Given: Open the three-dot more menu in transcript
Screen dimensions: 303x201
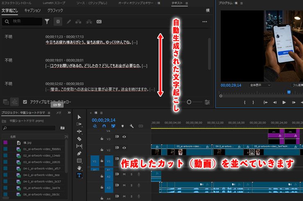Looking at the screenshot, I should (x=205, y=22).
